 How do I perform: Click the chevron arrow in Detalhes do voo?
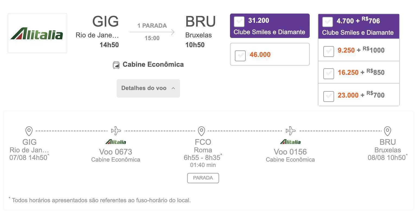173,88
